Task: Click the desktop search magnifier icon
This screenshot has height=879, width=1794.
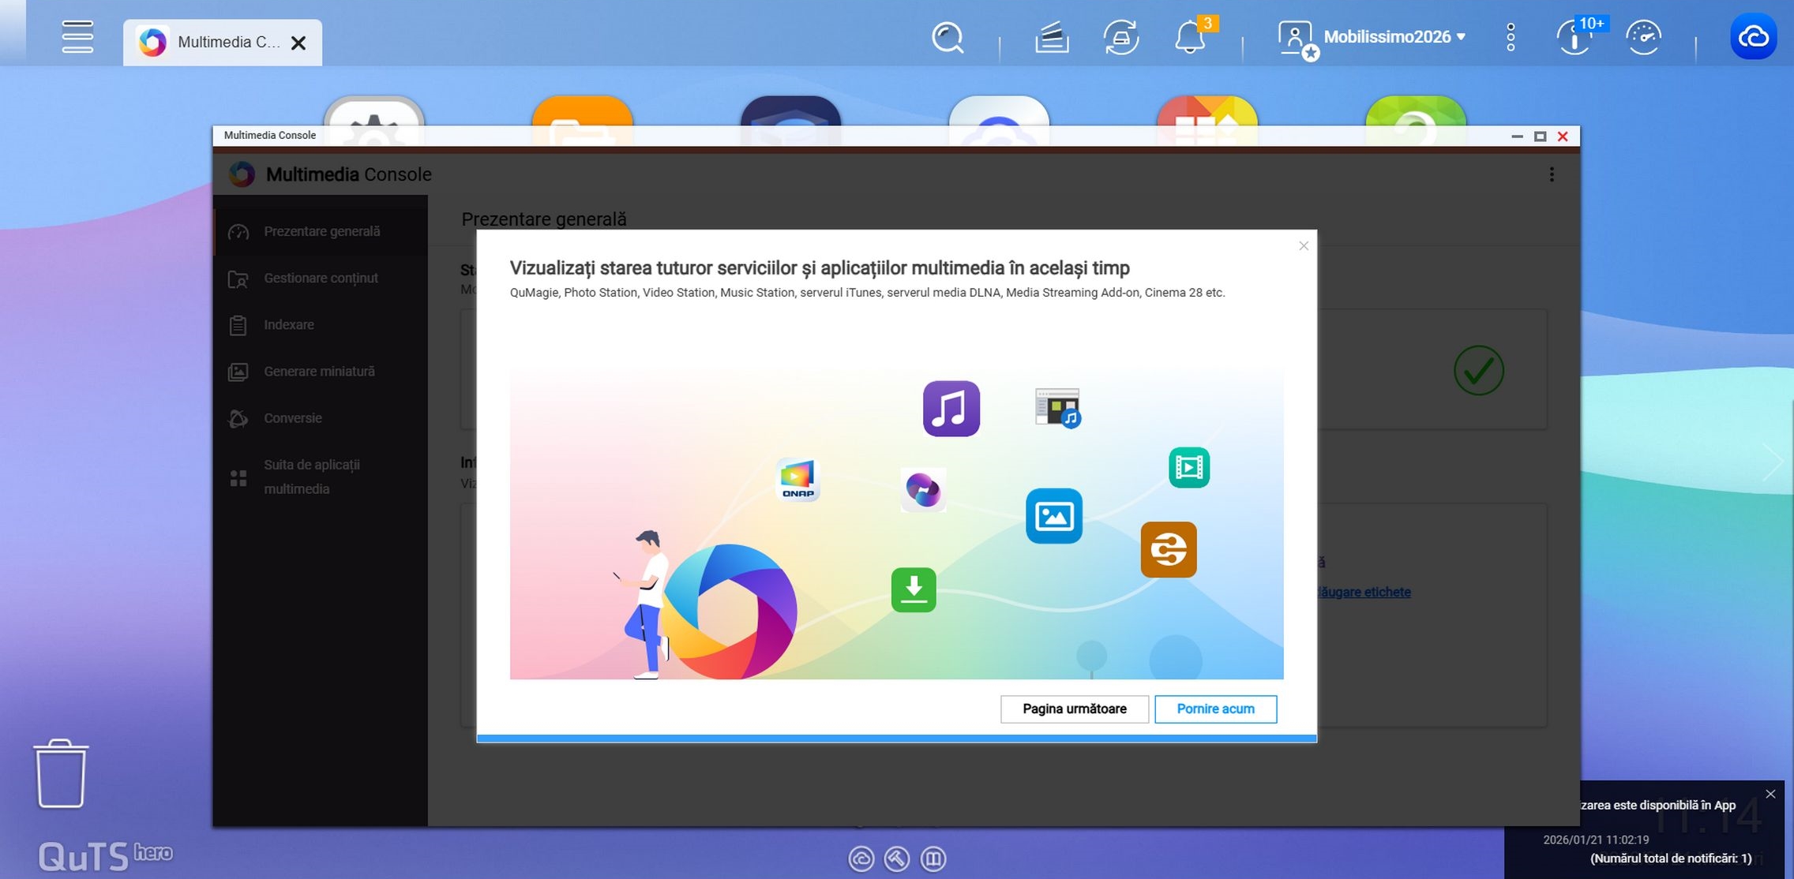Action: pyautogui.click(x=947, y=37)
